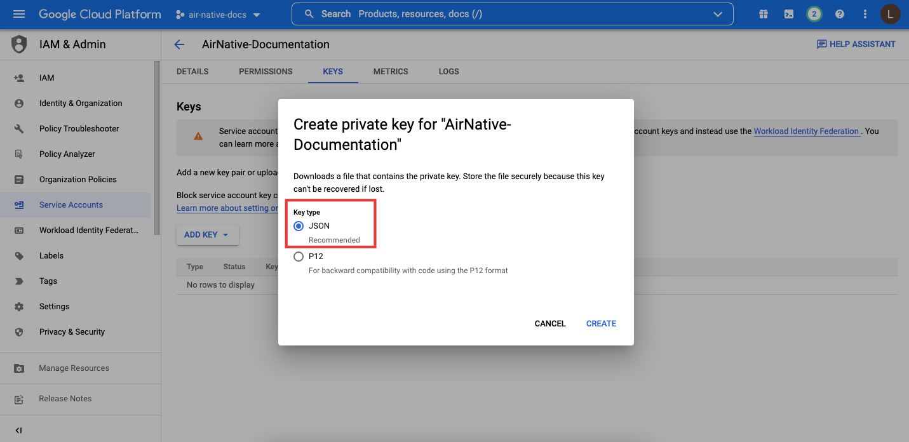Open the ADD KEY dropdown

(207, 235)
